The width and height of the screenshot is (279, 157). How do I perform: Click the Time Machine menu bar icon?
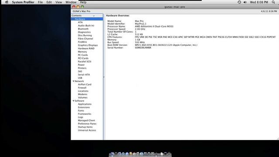click(239, 2)
